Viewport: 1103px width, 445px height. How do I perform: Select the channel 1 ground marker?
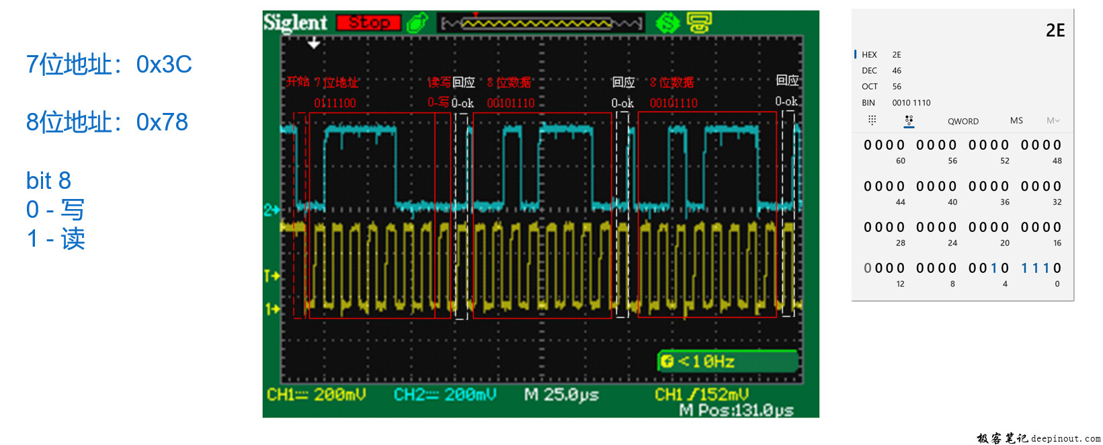(272, 309)
